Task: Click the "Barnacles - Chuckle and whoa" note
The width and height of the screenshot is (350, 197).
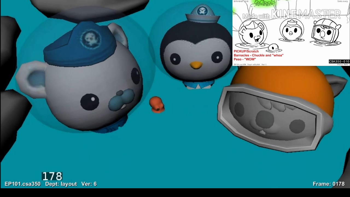Action: pos(258,55)
